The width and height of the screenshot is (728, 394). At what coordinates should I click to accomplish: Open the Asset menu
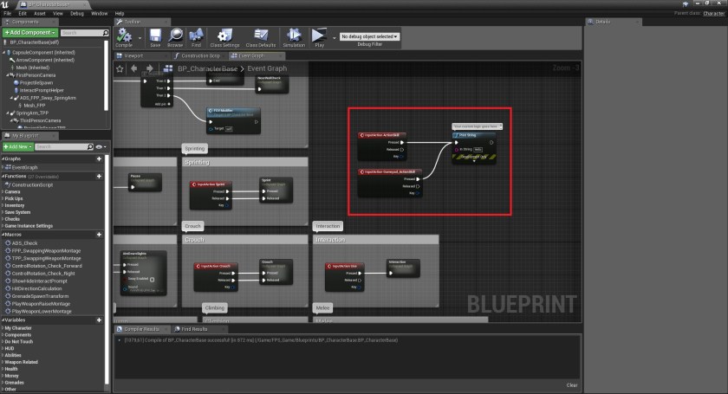(x=40, y=14)
